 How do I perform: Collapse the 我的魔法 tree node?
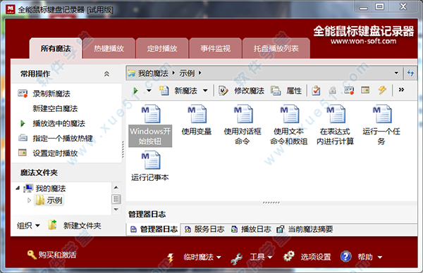(18, 188)
